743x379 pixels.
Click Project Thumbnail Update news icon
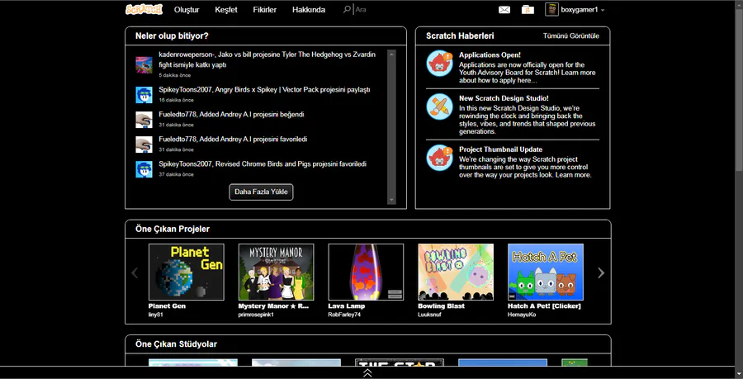tap(439, 158)
